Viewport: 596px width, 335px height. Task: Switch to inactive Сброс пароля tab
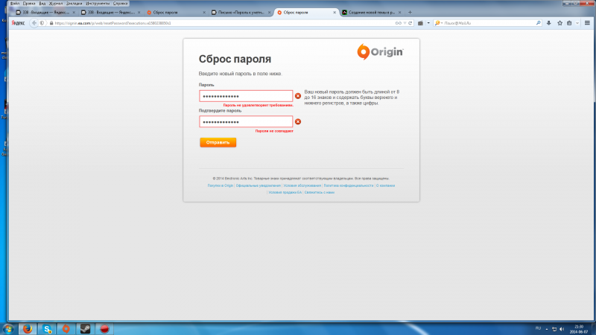click(175, 13)
